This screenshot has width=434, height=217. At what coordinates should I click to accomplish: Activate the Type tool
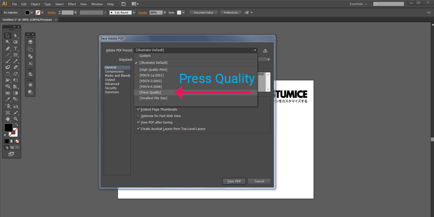click(16, 48)
